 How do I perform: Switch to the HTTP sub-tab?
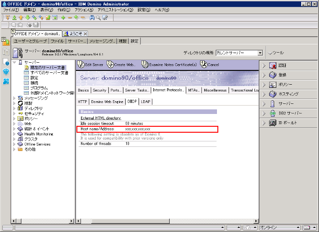(x=82, y=102)
